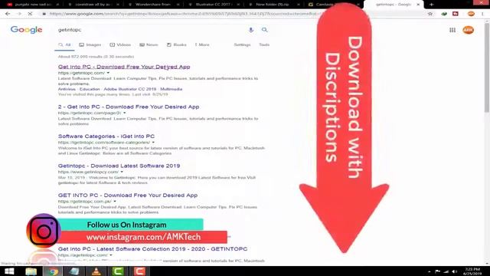Open the More search filter menu
The image size is (490, 276).
[202, 44]
